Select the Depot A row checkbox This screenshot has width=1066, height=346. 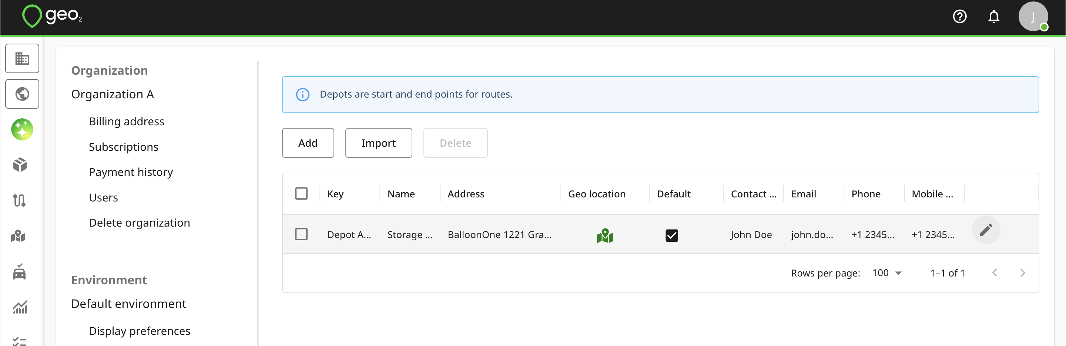click(x=301, y=234)
